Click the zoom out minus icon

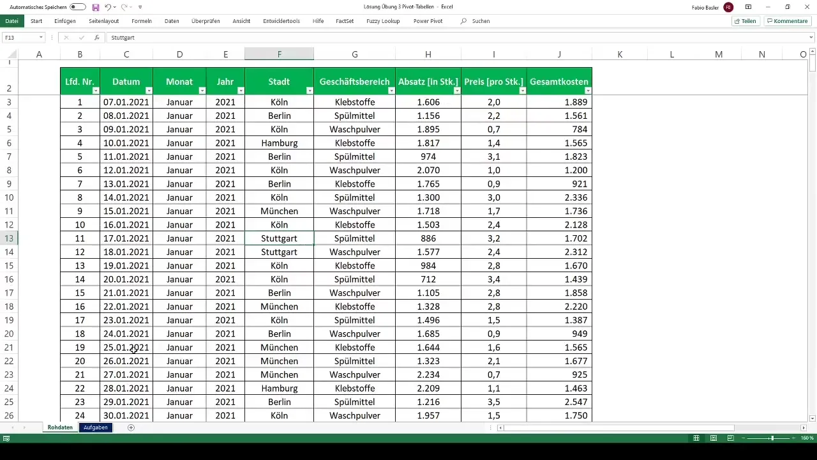(x=744, y=438)
